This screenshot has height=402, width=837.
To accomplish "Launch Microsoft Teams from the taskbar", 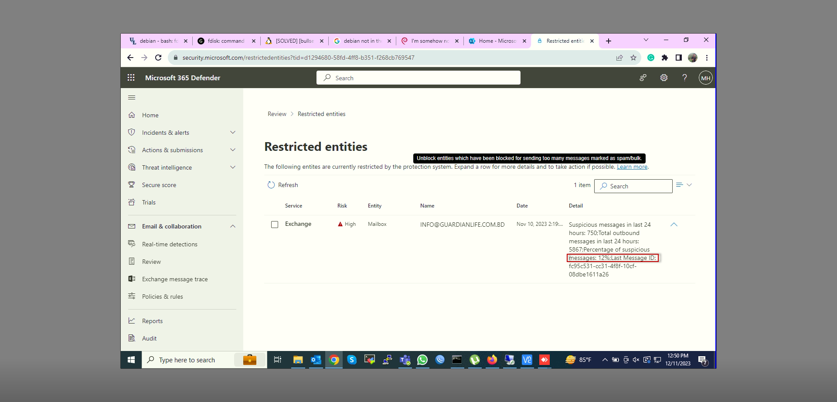I will [405, 360].
